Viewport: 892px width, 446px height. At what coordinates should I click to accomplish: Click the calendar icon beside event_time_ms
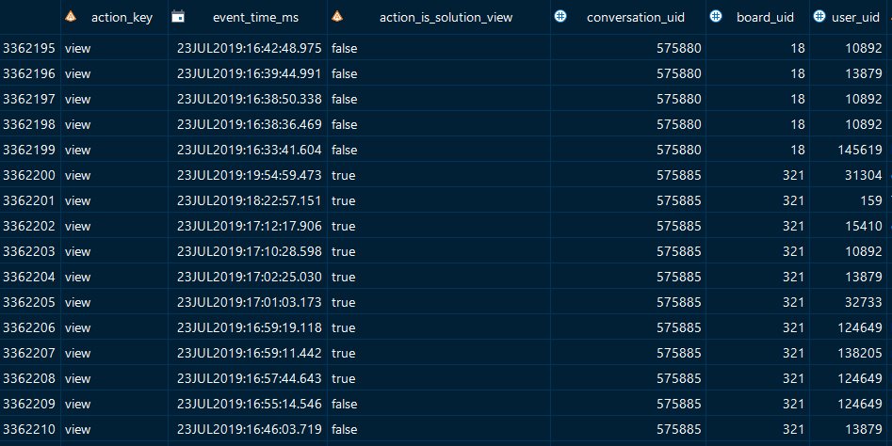point(177,17)
